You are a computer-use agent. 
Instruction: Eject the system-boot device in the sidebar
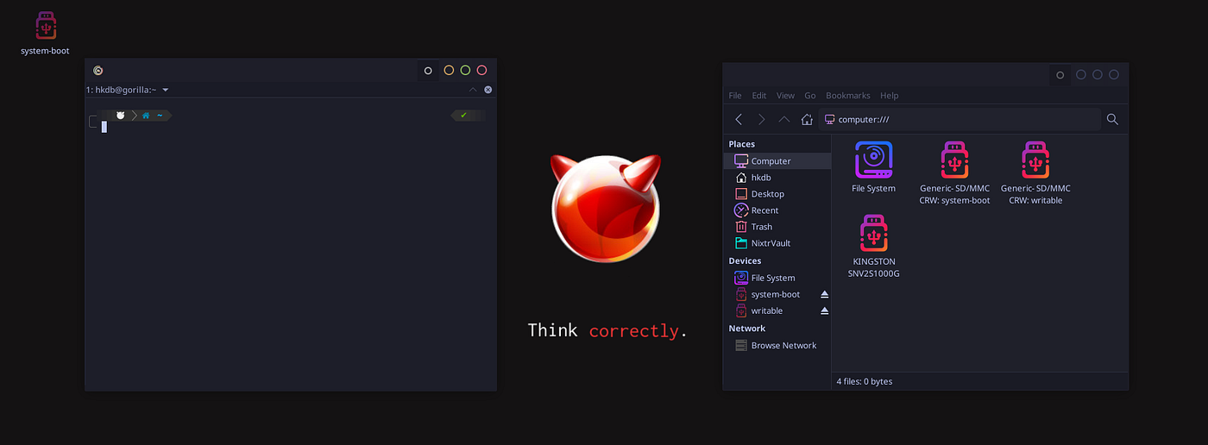(x=824, y=294)
